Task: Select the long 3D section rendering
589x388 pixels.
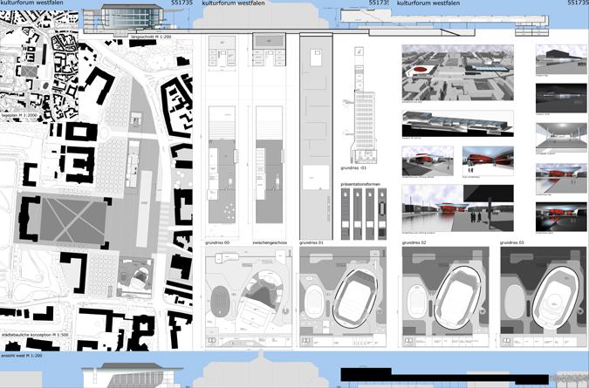Action: (x=456, y=122)
